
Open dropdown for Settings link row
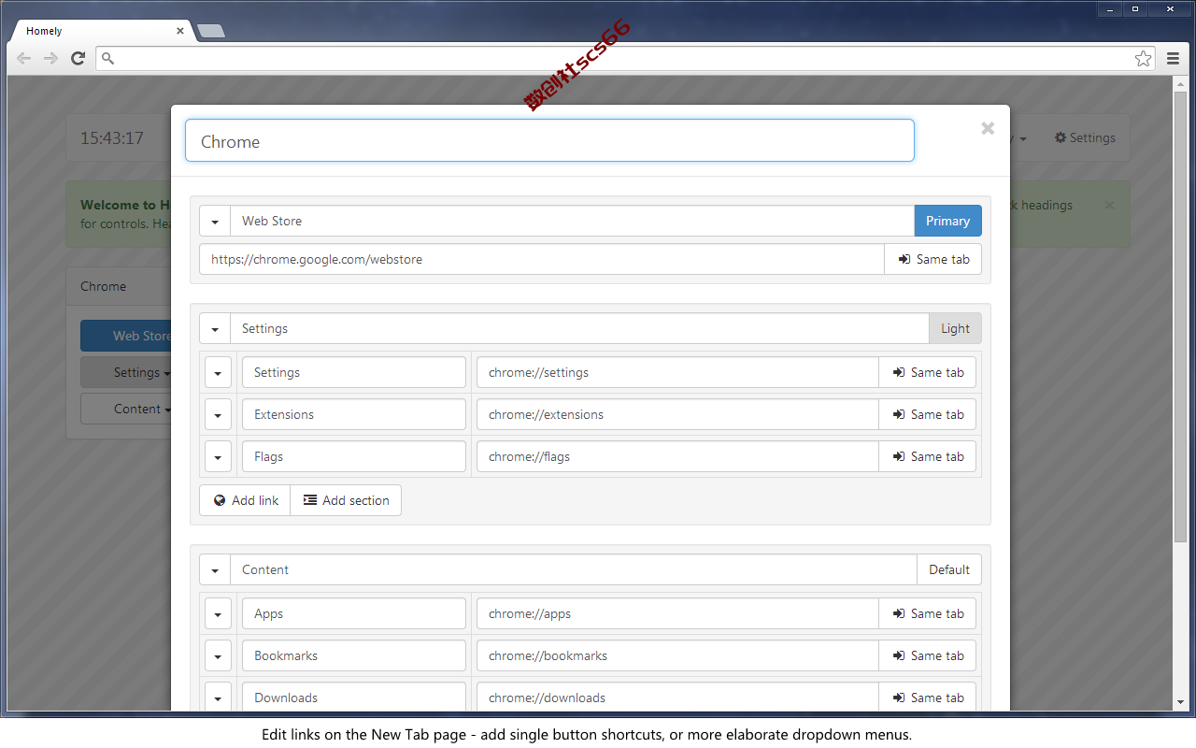pos(218,372)
